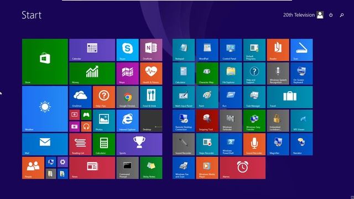Open the Steps Recorder tile
Screen dimensions: 354x199
[x=207, y=144]
